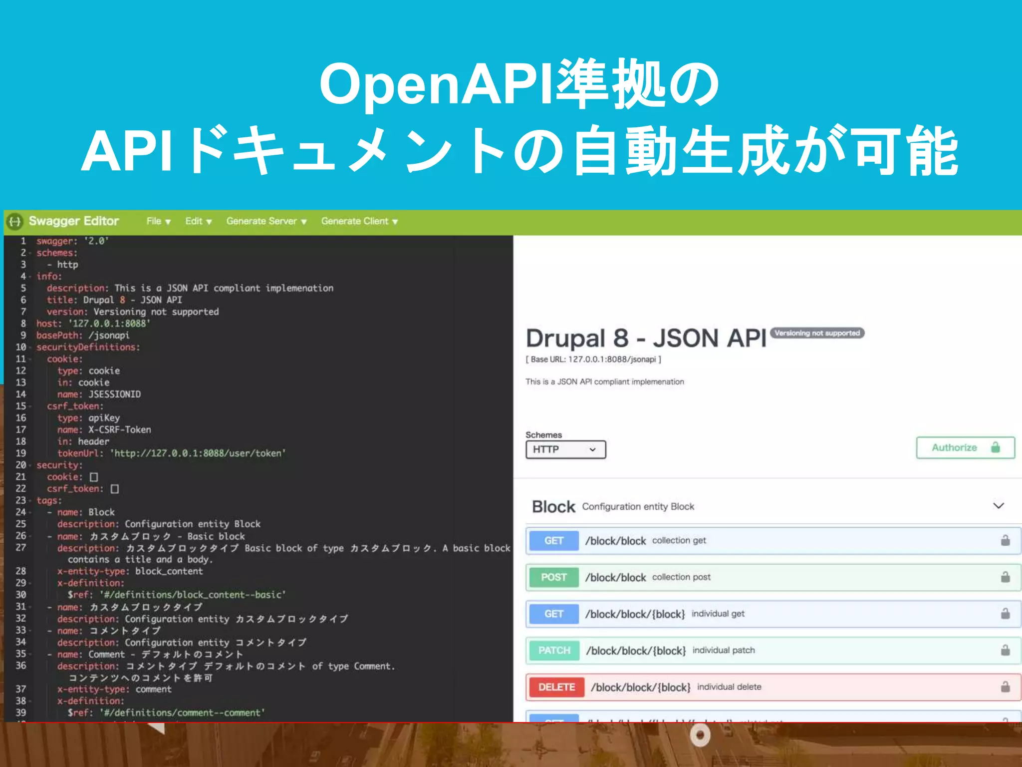
Task: Click the Authorize button
Action: pyautogui.click(x=966, y=447)
